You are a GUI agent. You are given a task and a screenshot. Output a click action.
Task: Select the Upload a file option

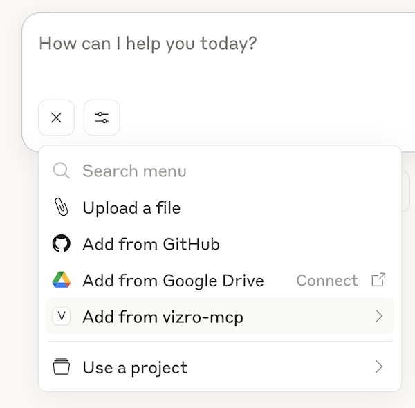131,207
